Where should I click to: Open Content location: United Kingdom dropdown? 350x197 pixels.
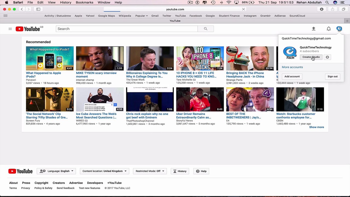click(x=104, y=171)
